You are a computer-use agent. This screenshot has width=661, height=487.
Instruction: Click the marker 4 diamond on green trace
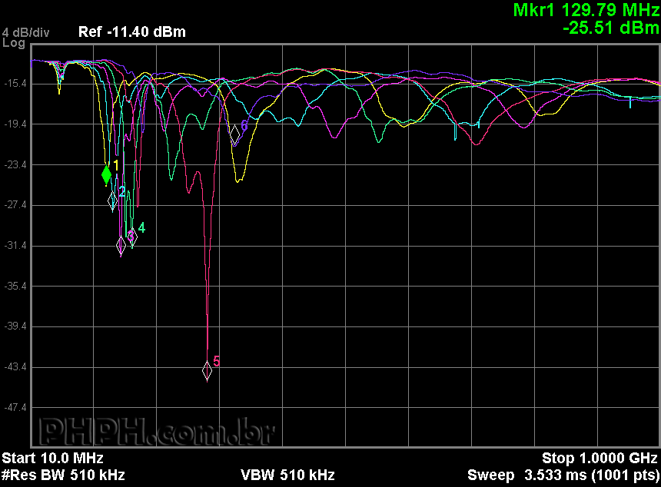click(131, 234)
